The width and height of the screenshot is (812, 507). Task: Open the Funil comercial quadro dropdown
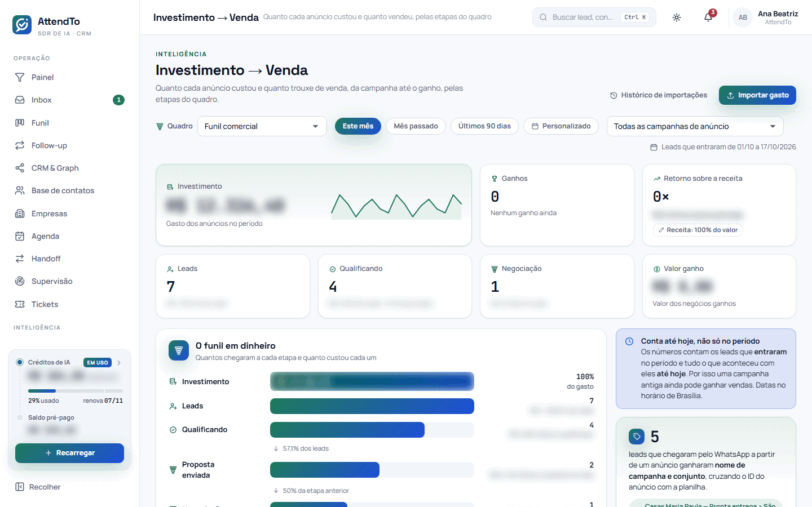262,126
